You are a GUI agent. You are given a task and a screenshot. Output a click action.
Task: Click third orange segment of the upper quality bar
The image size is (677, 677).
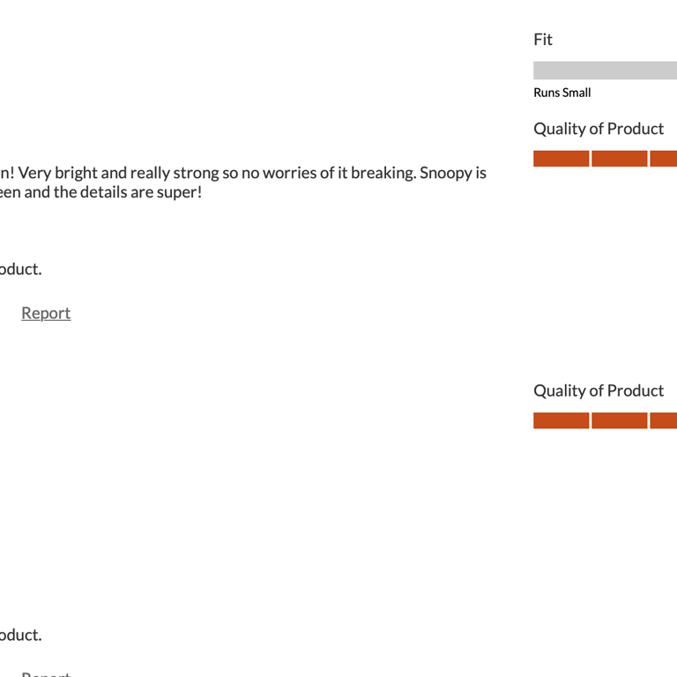664,159
